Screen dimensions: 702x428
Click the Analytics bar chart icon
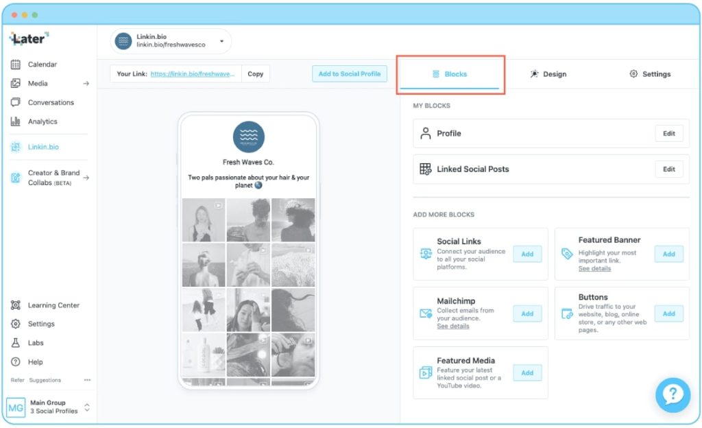click(16, 121)
